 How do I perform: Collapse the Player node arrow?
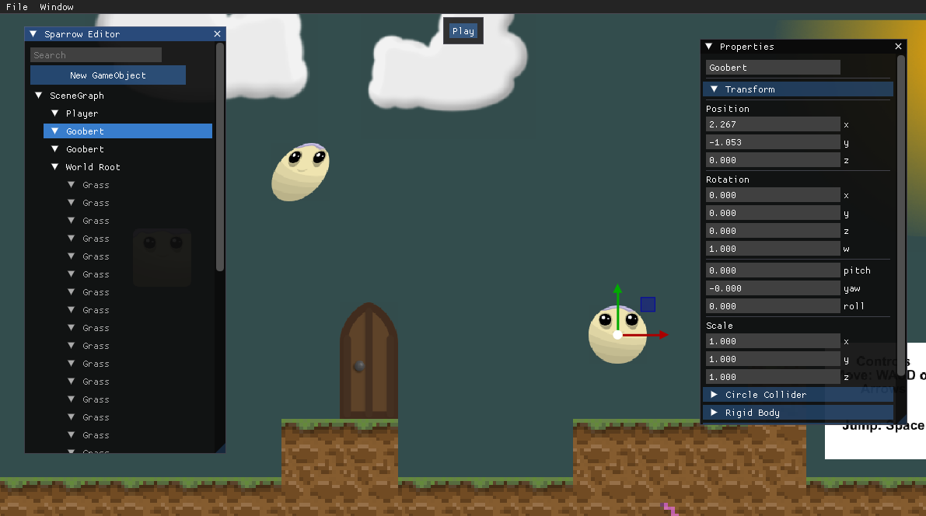55,113
